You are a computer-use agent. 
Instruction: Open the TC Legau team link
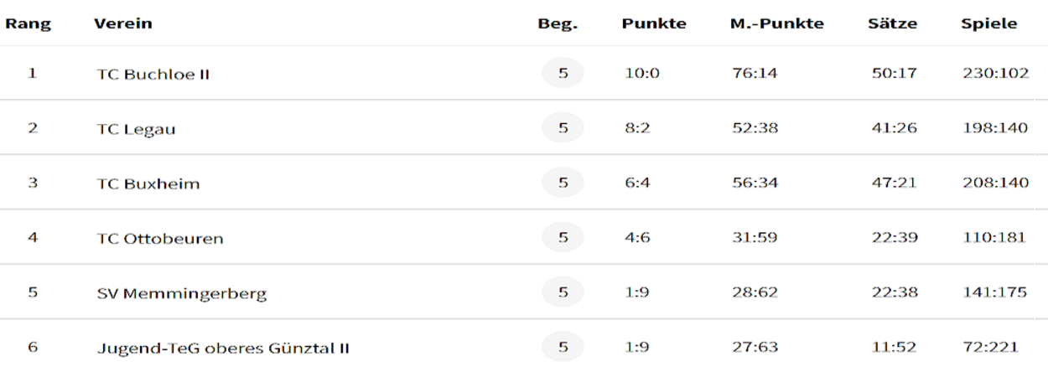coord(136,129)
